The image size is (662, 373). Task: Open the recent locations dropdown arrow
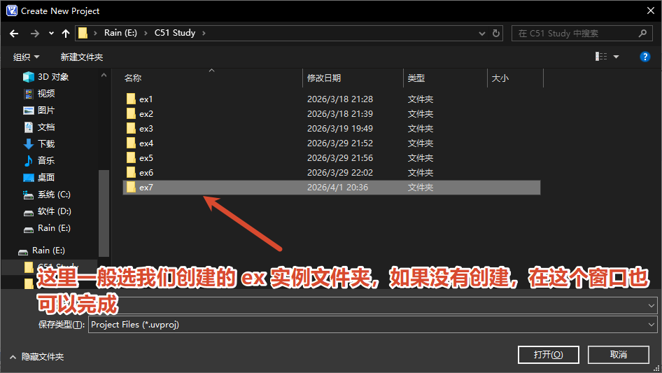click(51, 34)
